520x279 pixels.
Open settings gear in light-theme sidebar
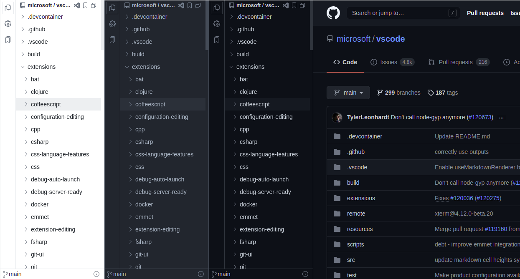[x=8, y=24]
